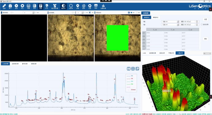Open reflectance hyperspectral tab above 3D plot
Viewport: 212px width, 115px height.
coord(152,53)
